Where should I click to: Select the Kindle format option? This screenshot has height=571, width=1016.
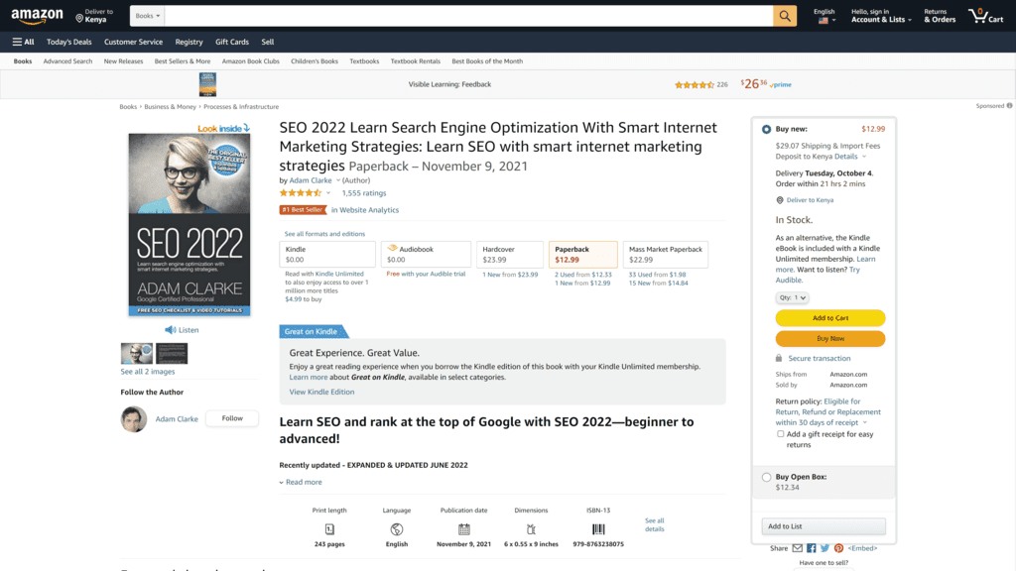[327, 255]
